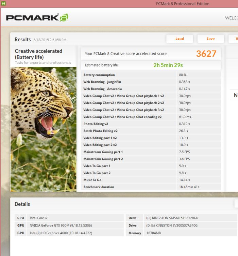The width and height of the screenshot is (238, 256).
Task: Click the Save button
Action: coord(210,39)
